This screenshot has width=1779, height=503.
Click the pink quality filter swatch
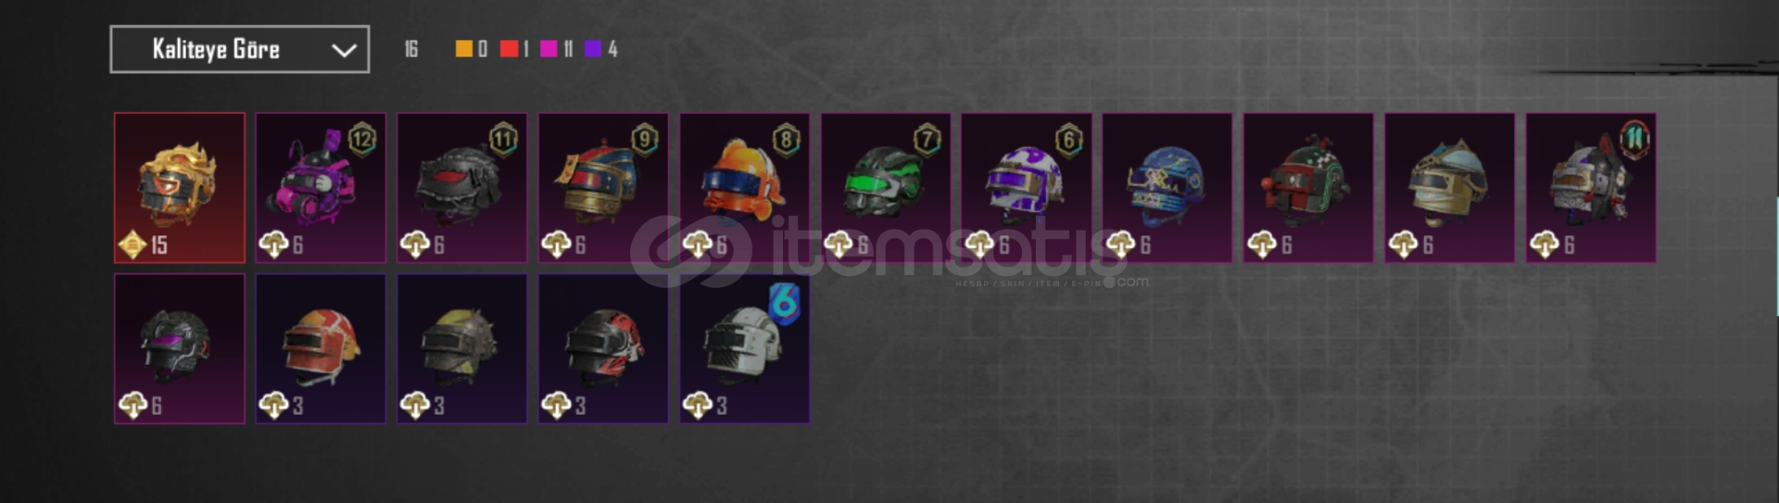549,49
